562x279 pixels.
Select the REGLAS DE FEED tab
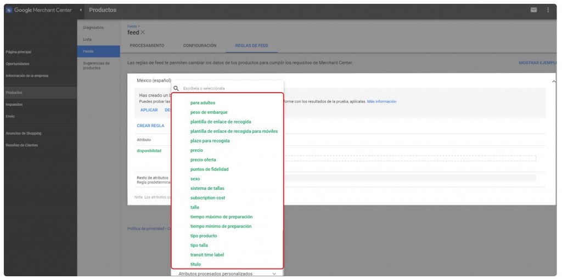coord(251,45)
